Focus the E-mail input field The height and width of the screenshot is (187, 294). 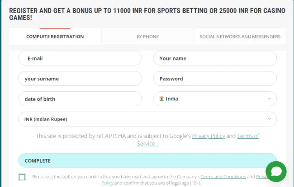(x=80, y=58)
